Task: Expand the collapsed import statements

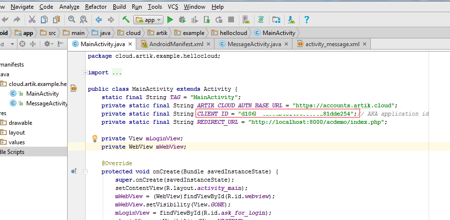Action: 85,73
